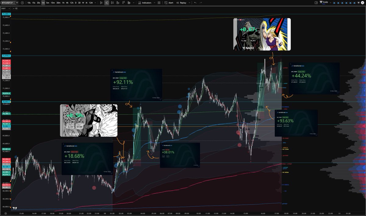Click the highlighted active chart style icon
366x216 pixels.
click(x=107, y=3)
